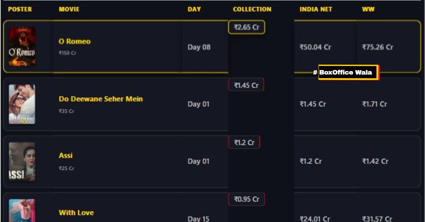Select the WW column header
The width and height of the screenshot is (425, 222).
(x=368, y=9)
